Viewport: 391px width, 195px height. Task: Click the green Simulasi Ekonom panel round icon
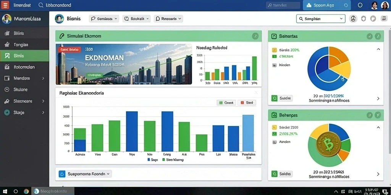(255, 36)
